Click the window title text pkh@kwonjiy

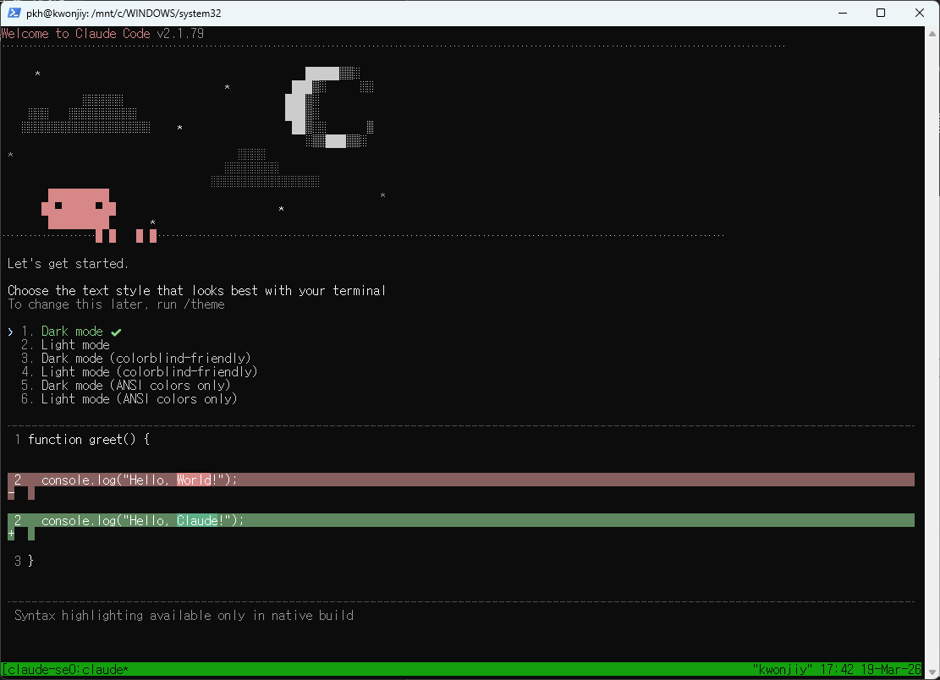(x=124, y=14)
